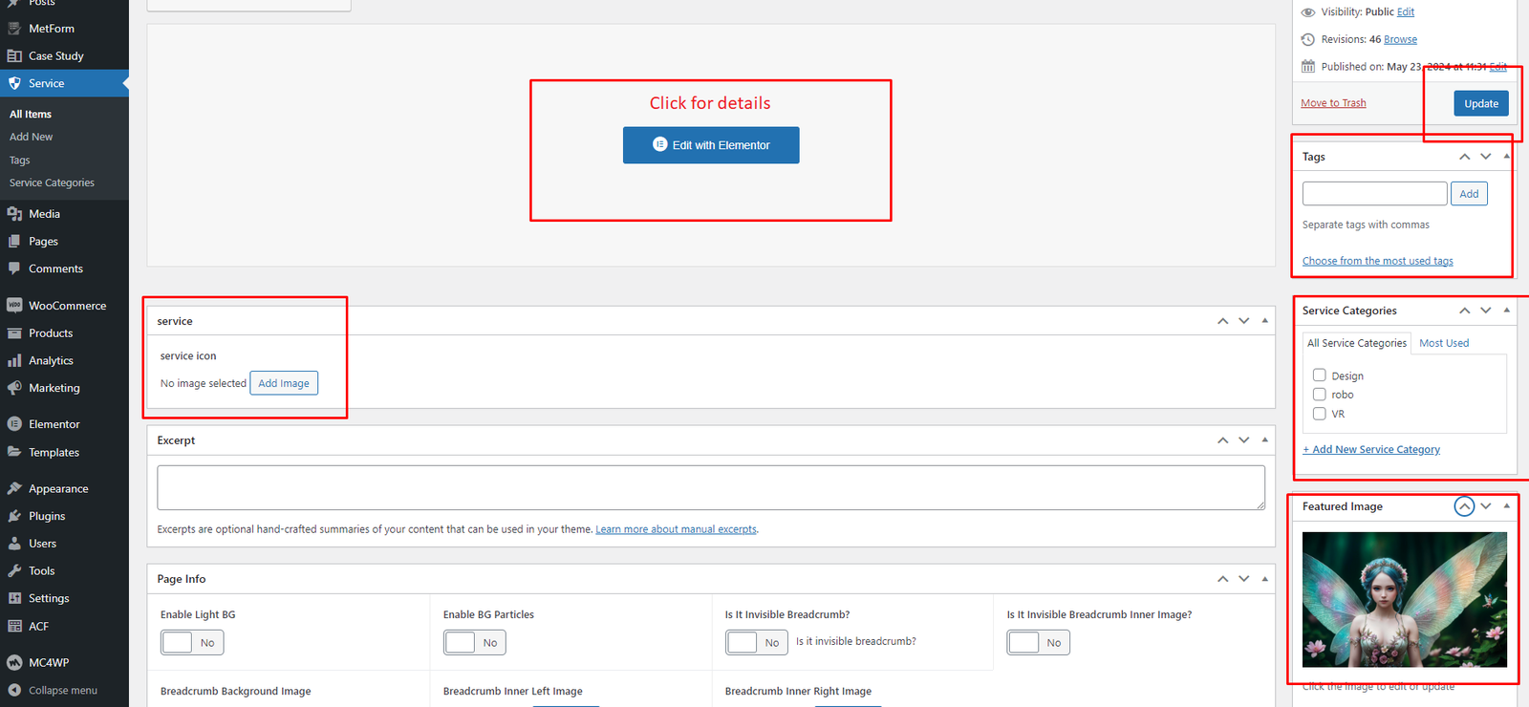1529x707 pixels.
Task: Move Featured Image panel up with circled chevron
Action: (1464, 506)
